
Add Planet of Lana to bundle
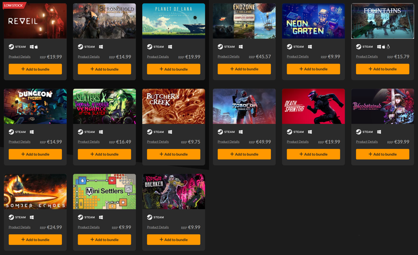[173, 69]
